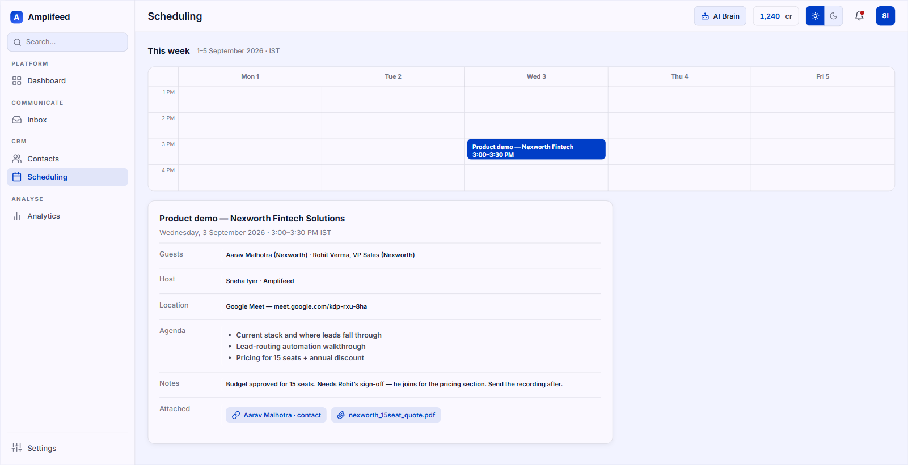Screen dimensions: 908x465
Task: Click agenda item Current stack and where leads
Action: (309, 335)
